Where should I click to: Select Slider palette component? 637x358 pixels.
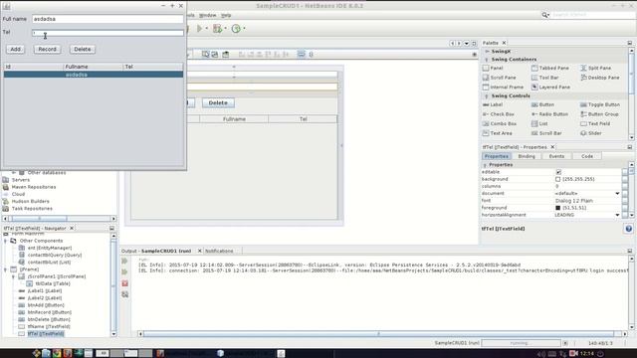pos(590,133)
